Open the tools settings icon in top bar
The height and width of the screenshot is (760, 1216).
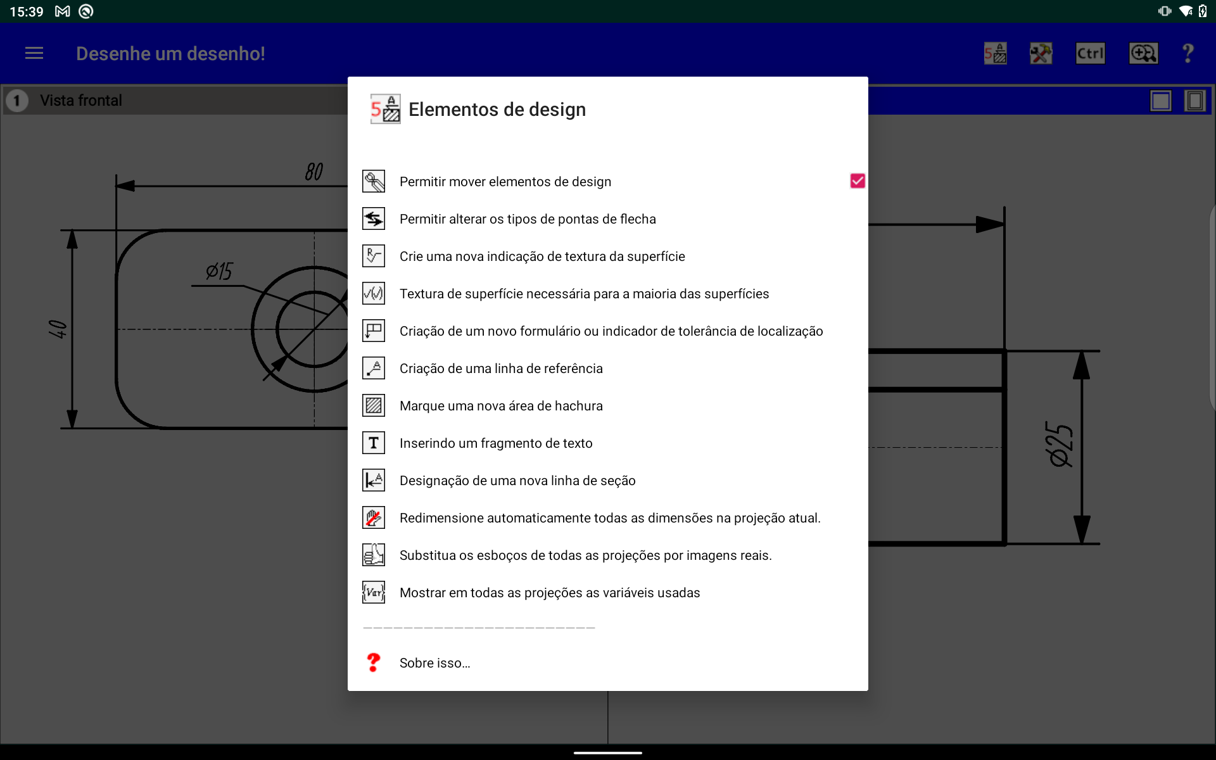(1041, 54)
